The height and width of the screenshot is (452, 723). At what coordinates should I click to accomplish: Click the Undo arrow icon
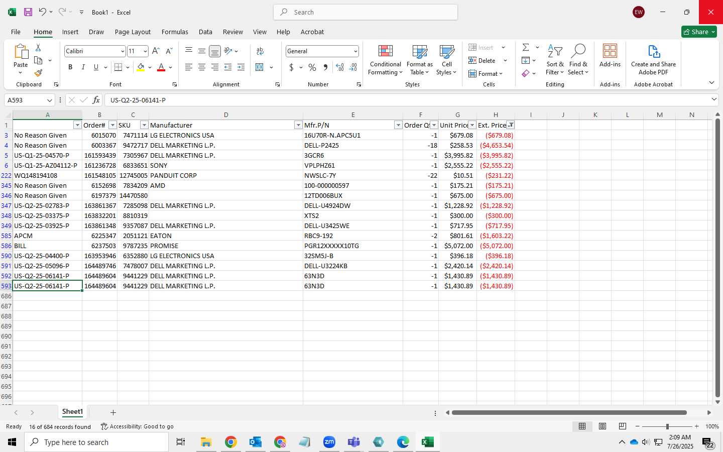tap(42, 12)
